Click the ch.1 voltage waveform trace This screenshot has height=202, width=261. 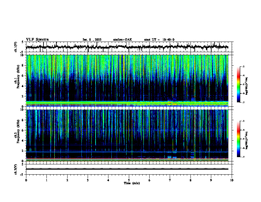tap(127, 47)
